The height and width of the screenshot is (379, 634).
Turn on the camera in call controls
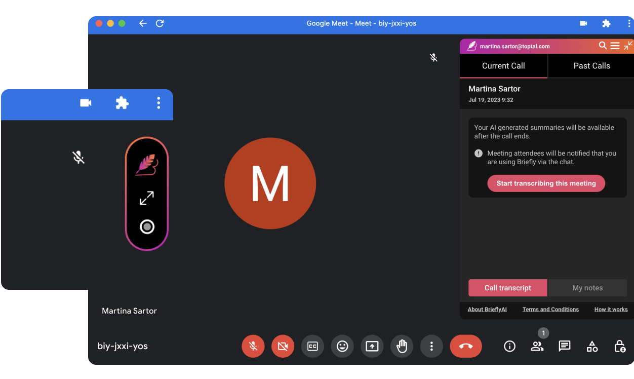[283, 347]
